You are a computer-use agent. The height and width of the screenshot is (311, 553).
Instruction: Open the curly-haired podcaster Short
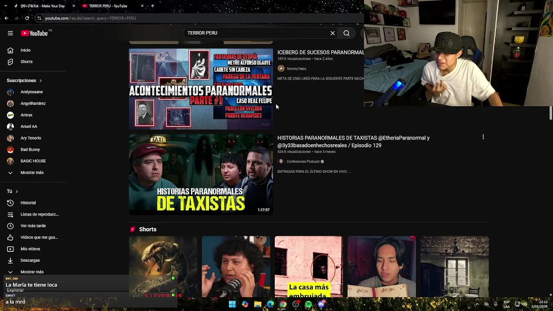tap(236, 267)
